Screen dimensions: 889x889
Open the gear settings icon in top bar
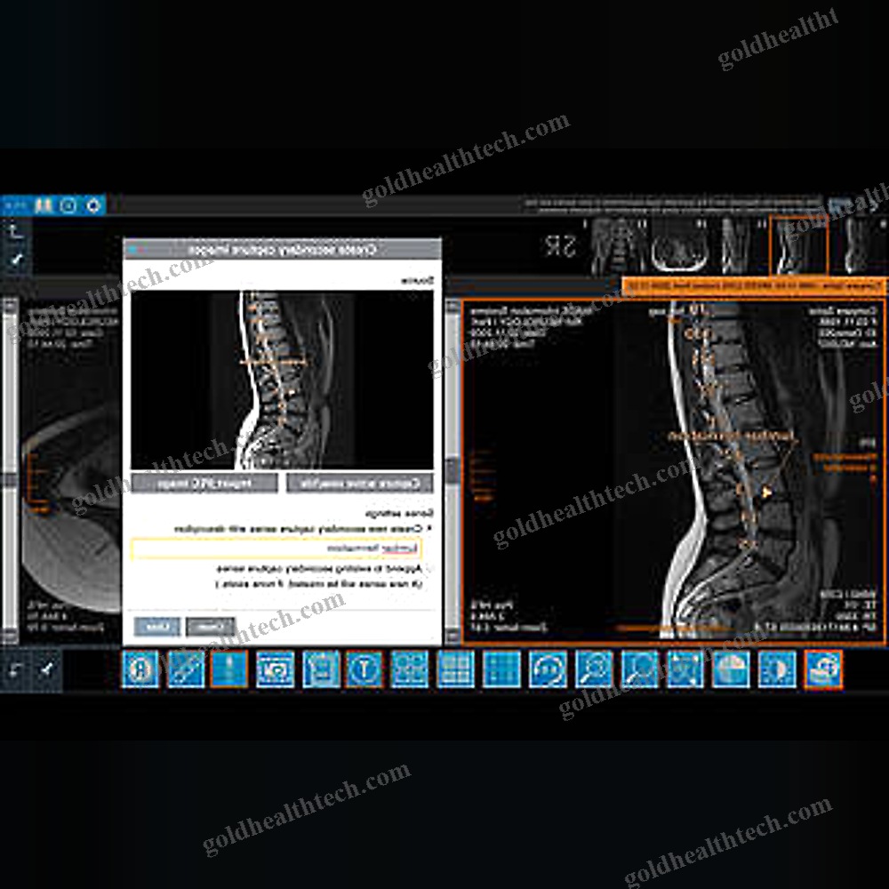coord(93,205)
